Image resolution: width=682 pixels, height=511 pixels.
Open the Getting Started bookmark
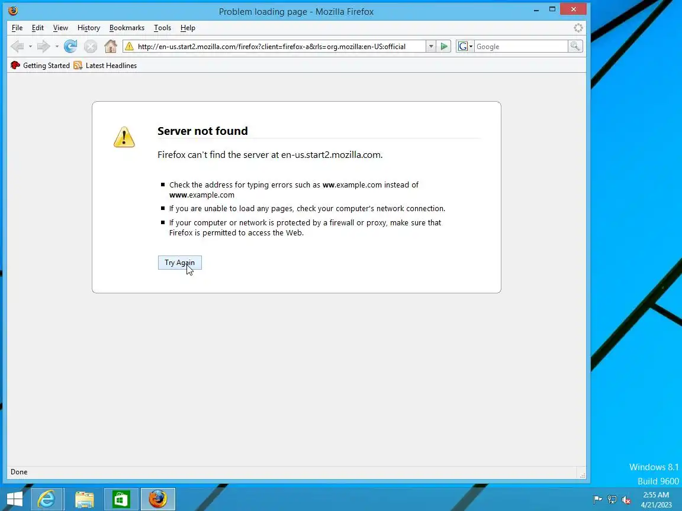pyautogui.click(x=40, y=66)
